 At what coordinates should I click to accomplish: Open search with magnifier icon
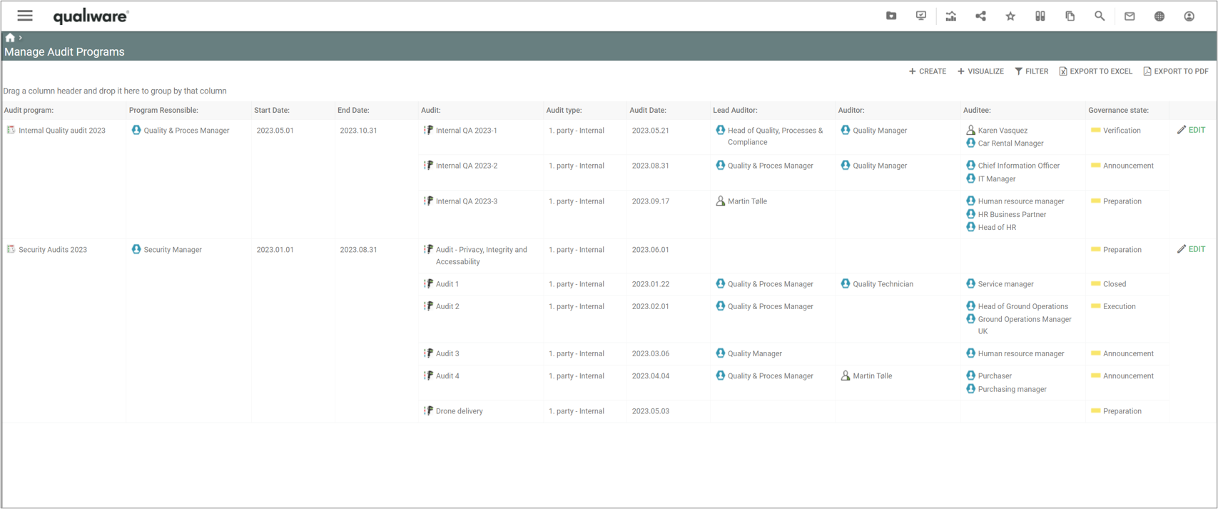pyautogui.click(x=1100, y=16)
